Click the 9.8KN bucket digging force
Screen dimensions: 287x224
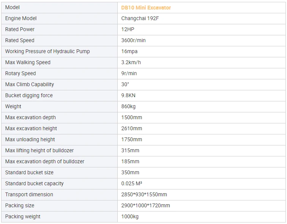(128, 95)
